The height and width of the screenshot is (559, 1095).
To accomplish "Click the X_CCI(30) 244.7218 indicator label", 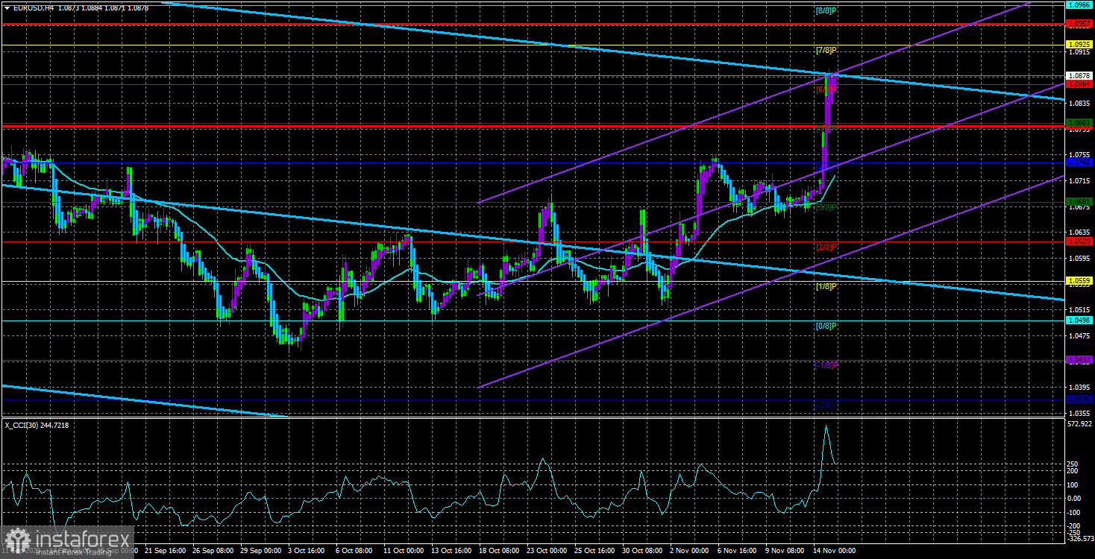I will click(x=37, y=425).
